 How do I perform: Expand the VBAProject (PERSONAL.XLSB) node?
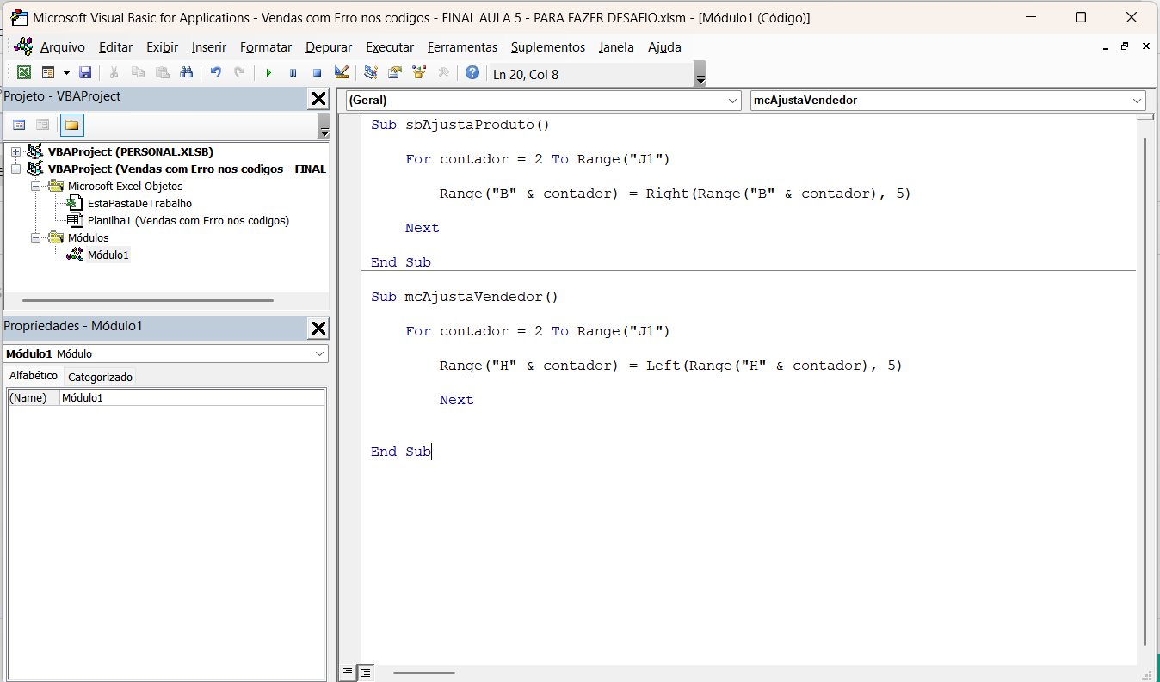(15, 151)
